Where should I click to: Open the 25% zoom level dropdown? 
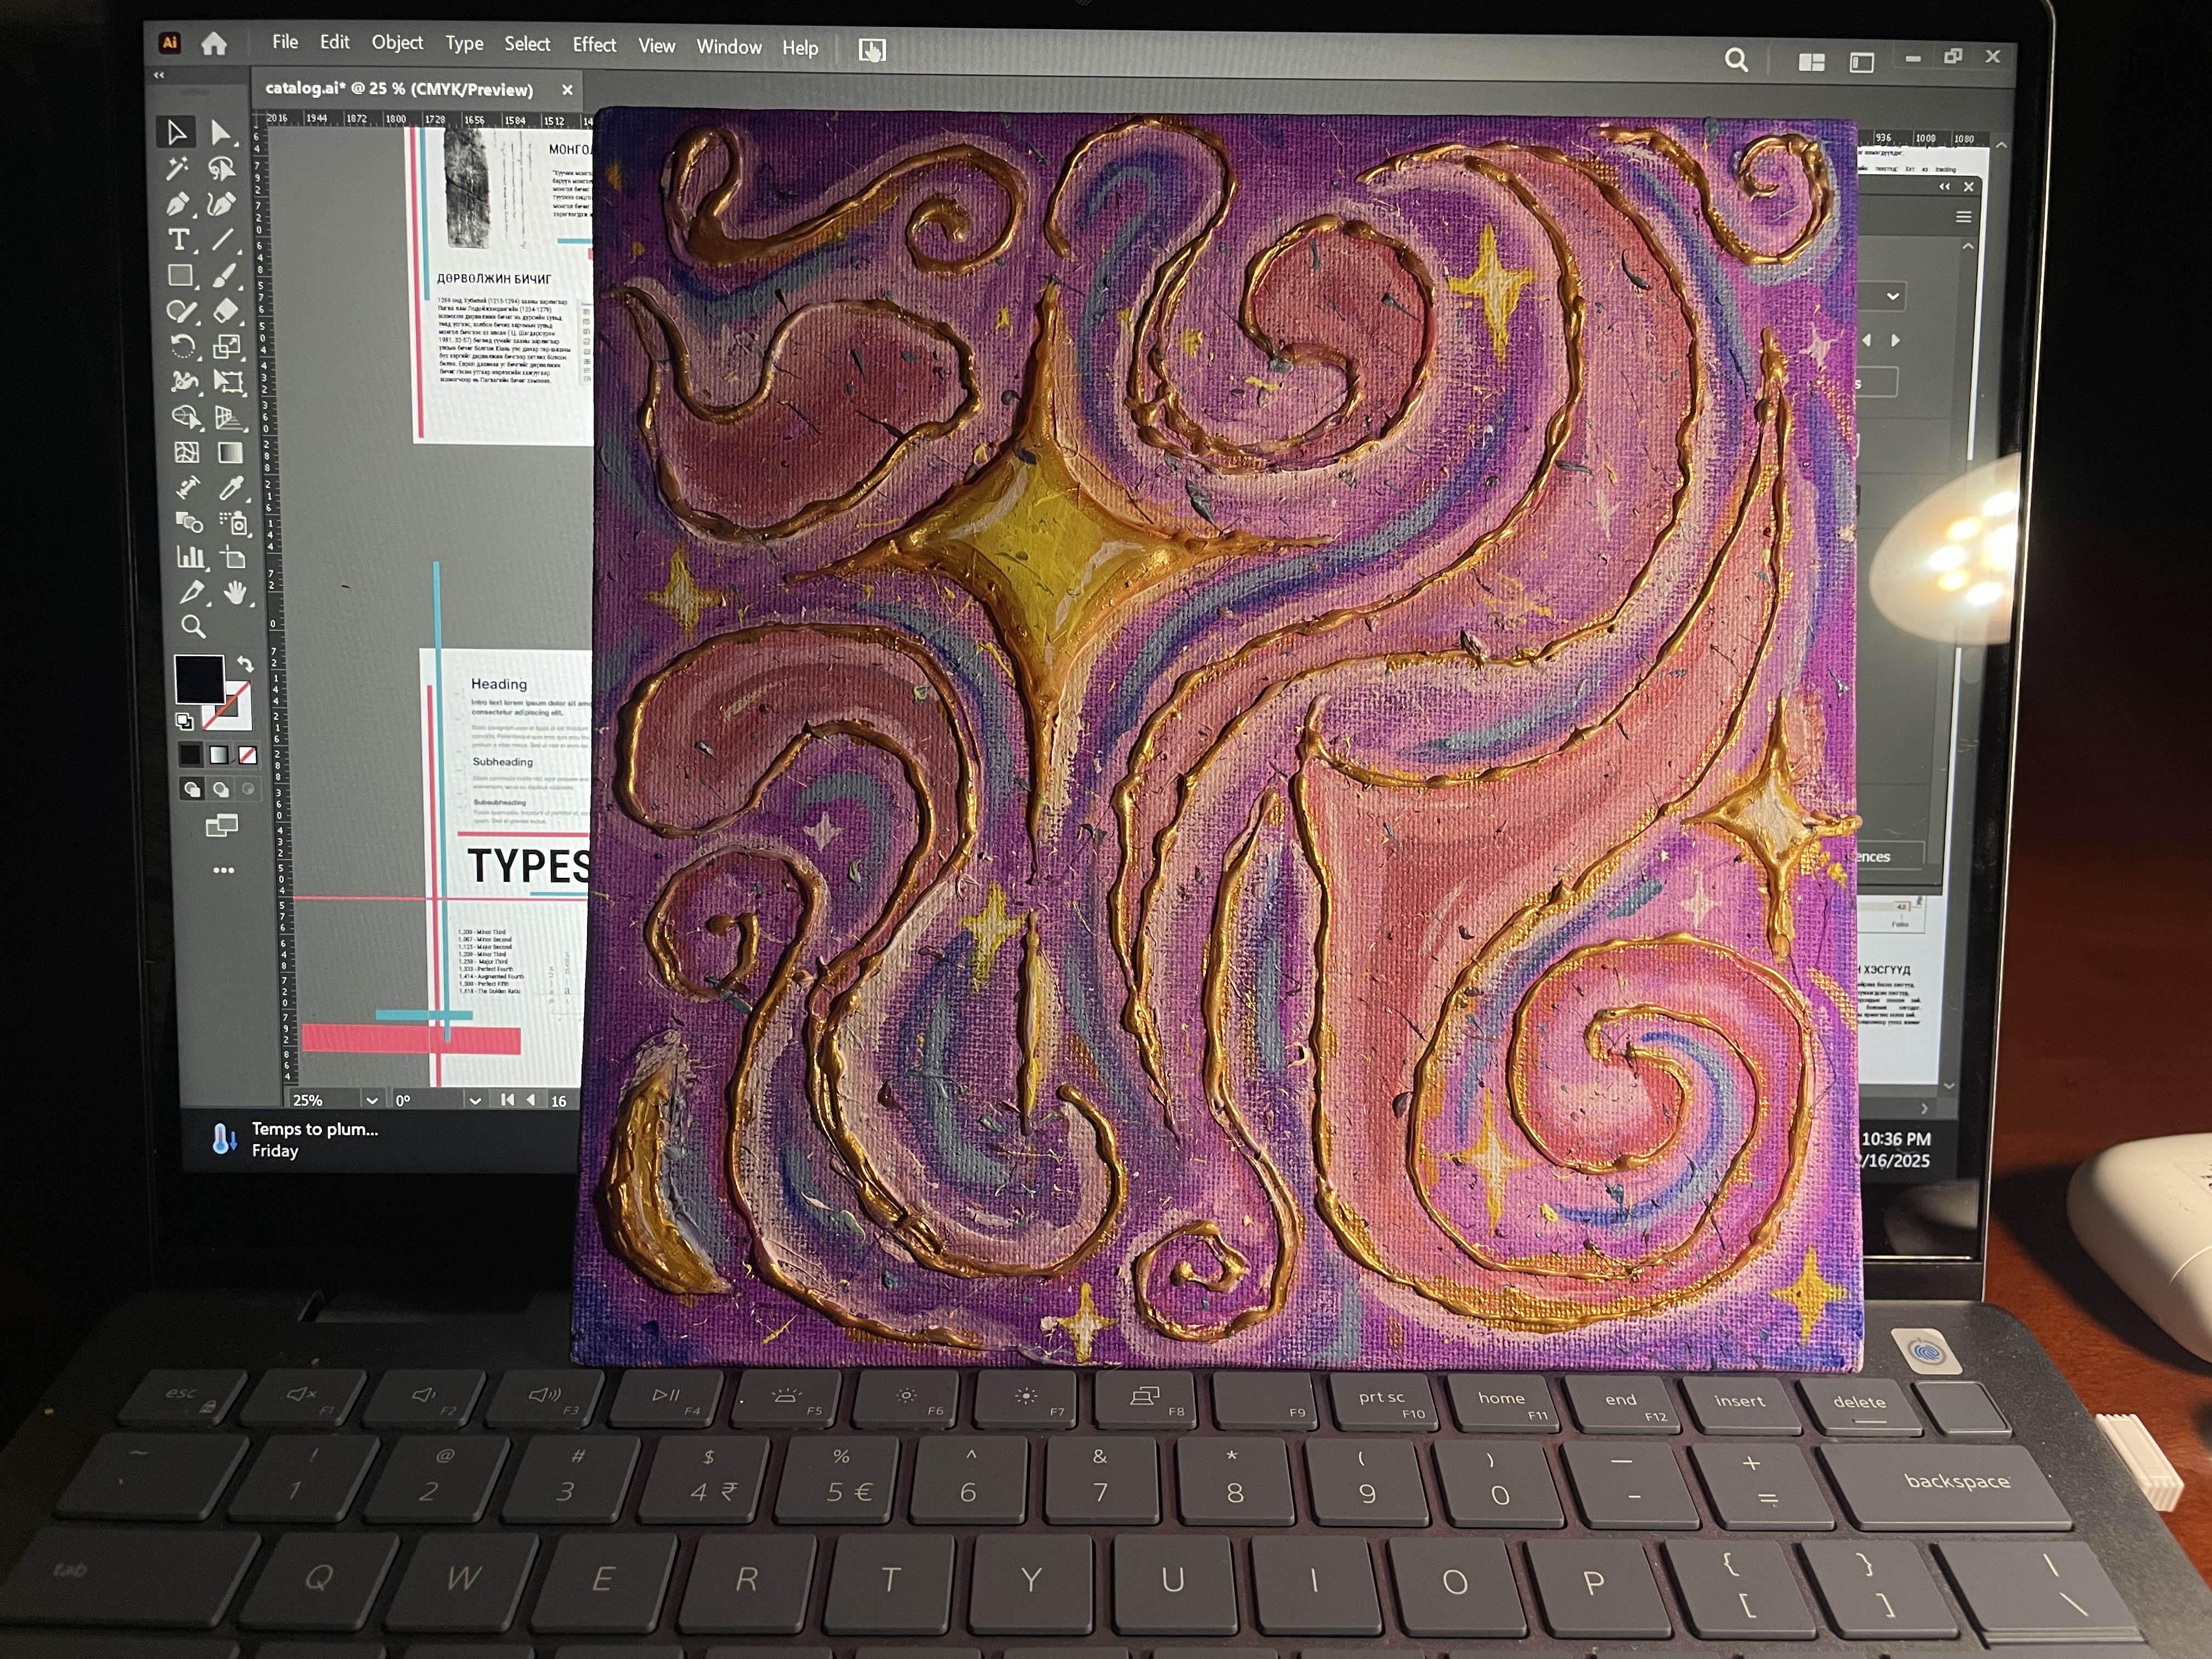click(x=372, y=1100)
